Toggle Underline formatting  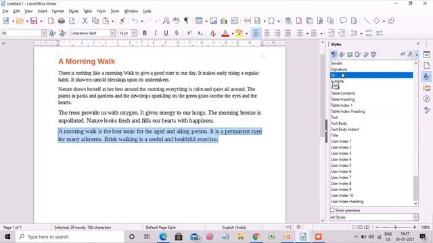166,33
